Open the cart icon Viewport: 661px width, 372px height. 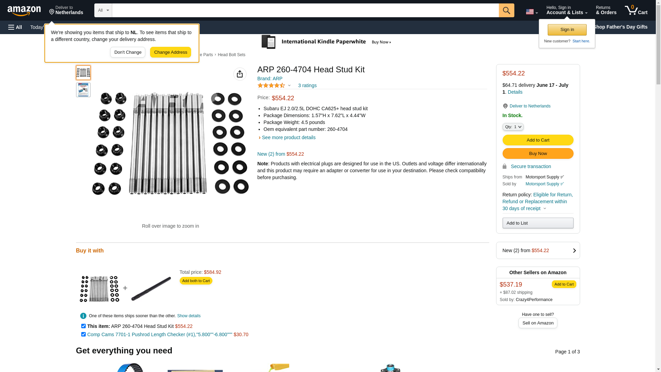click(x=636, y=10)
